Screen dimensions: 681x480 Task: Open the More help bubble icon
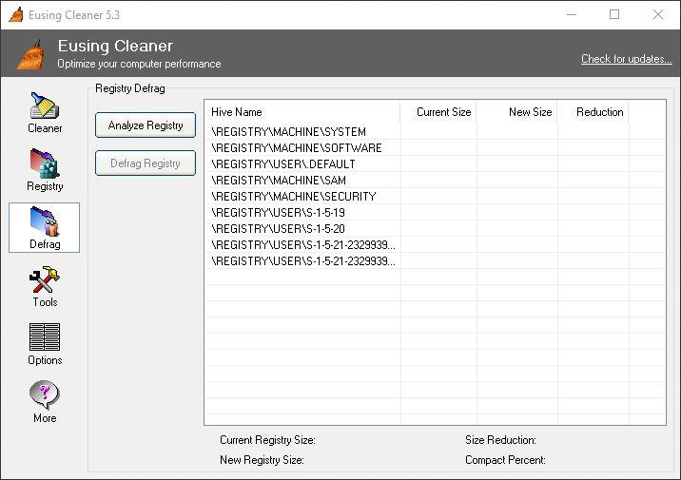point(45,395)
